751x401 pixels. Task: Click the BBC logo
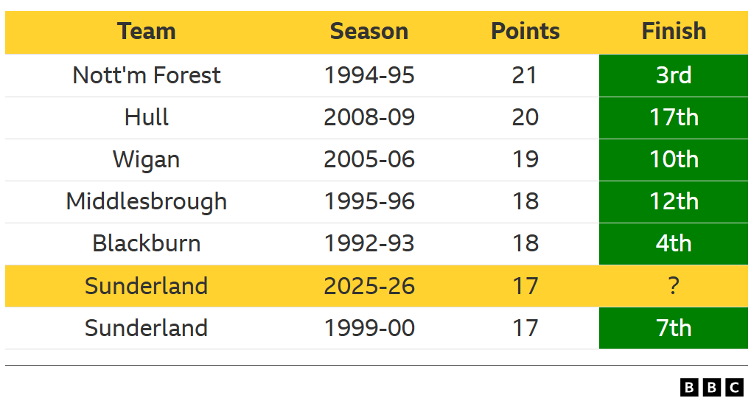(x=711, y=387)
